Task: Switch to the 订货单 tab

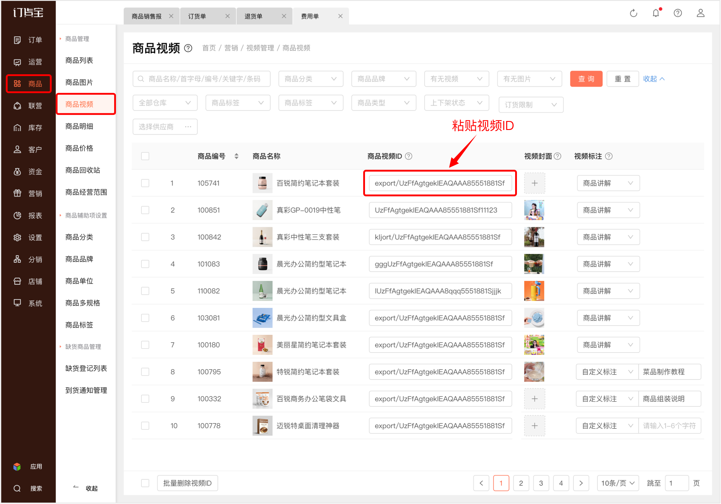Action: click(x=197, y=16)
